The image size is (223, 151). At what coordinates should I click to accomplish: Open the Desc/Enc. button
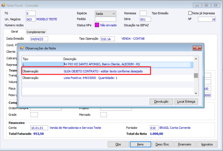[x=163, y=144]
